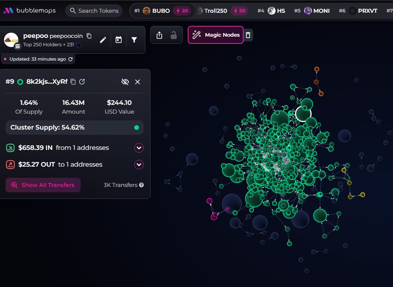Click the 16.43M Amount value
This screenshot has width=393, height=287.
73,102
